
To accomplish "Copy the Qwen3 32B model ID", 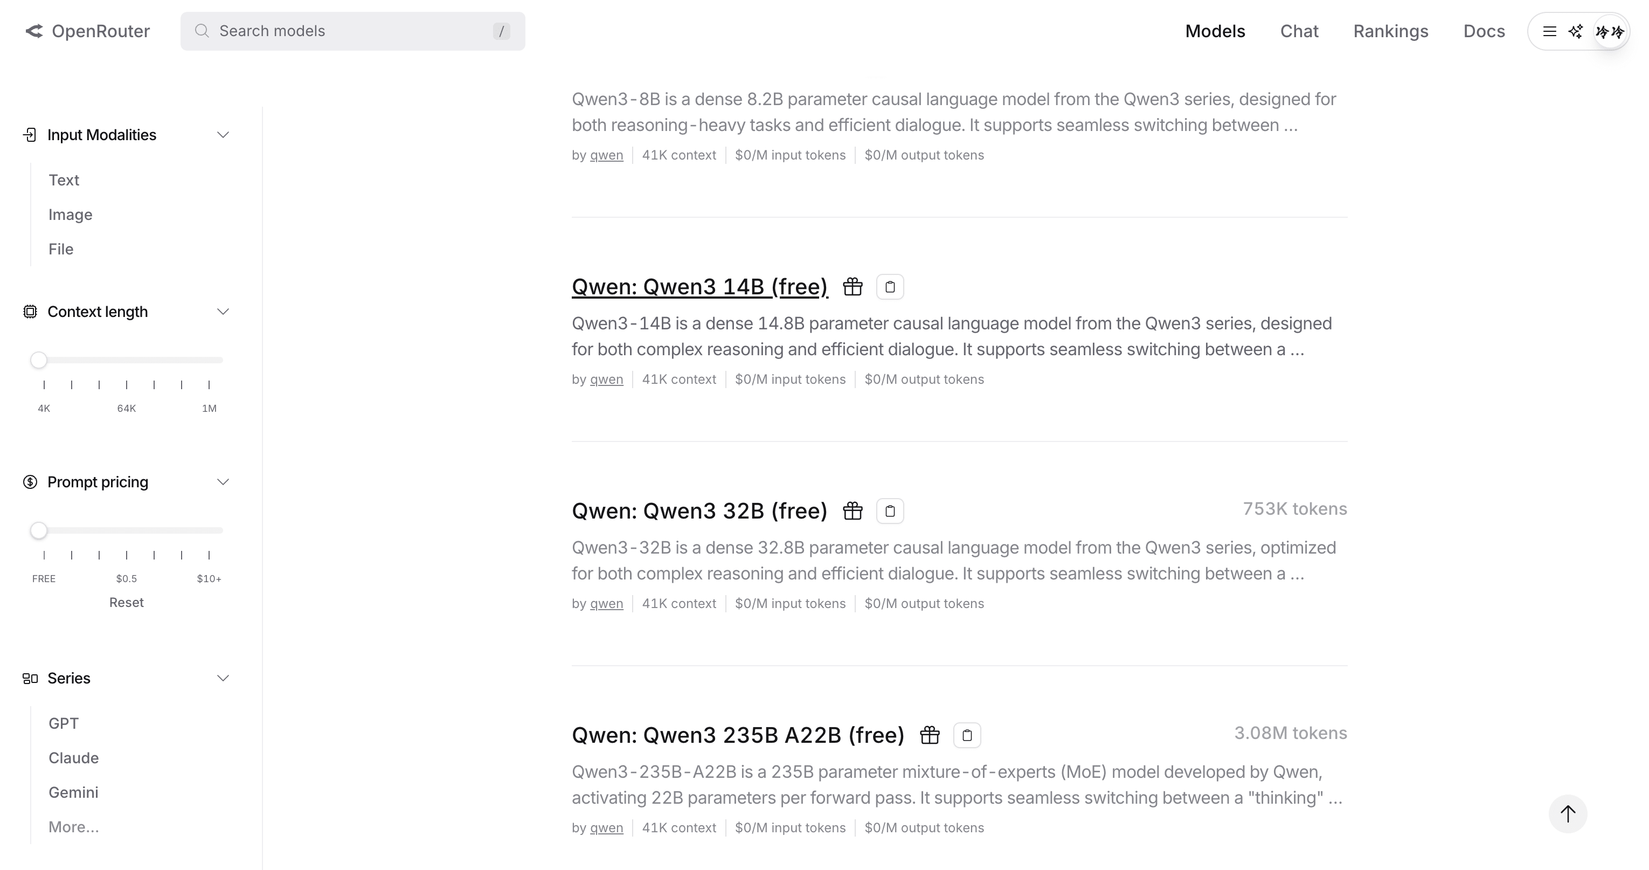I will tap(890, 511).
